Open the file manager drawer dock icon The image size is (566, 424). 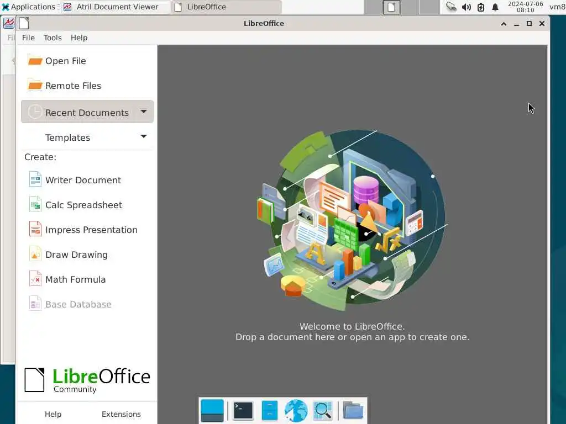pos(269,410)
